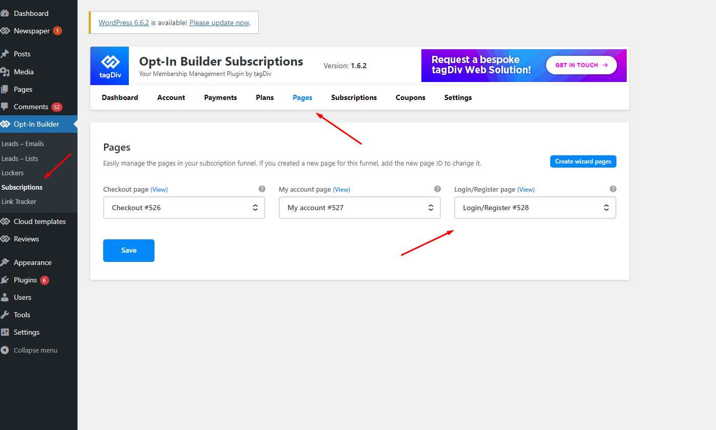Click View link for Login/Register page

point(526,189)
